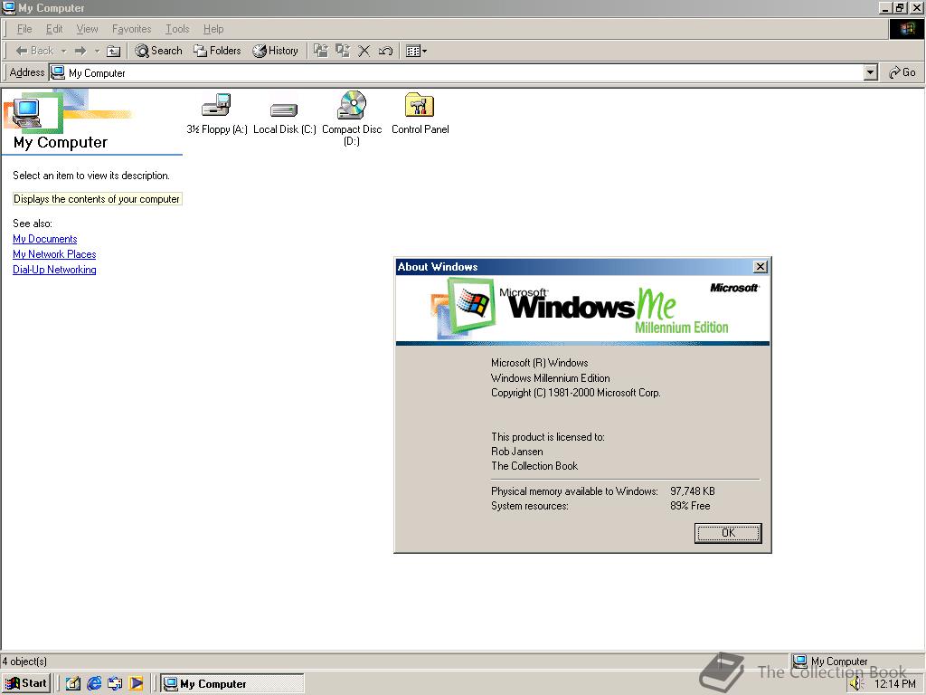Click the volume speaker tray icon
926x695 pixels.
(855, 684)
